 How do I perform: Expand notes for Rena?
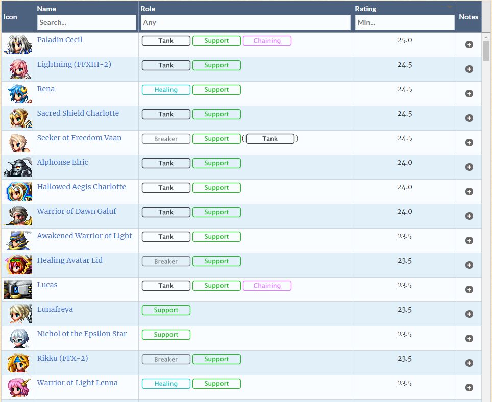pos(469,93)
